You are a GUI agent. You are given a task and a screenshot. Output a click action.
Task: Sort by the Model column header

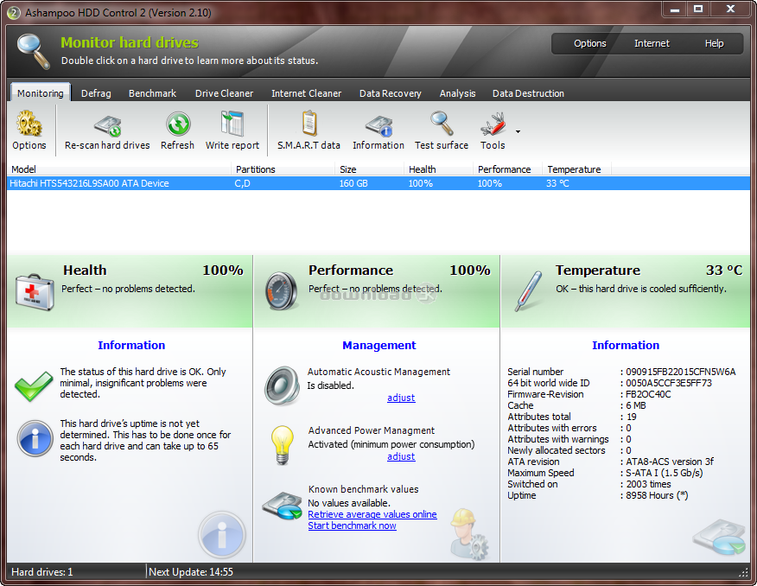(119, 169)
